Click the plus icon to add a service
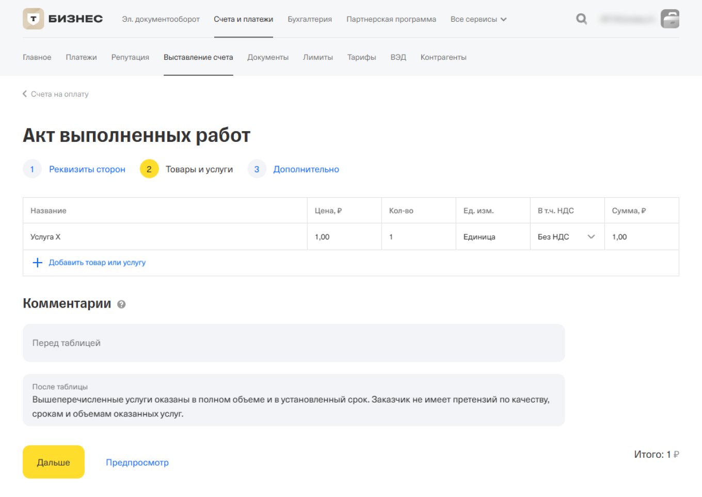This screenshot has width=702, height=497. [x=37, y=263]
